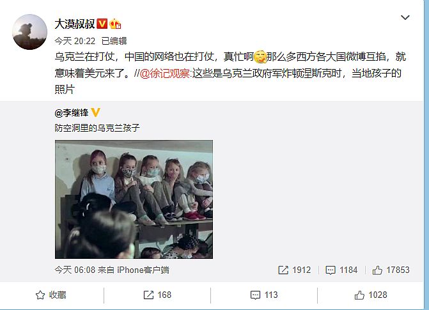429x310 pixels.
Task: Click the crown membership badge icon
Action: [x=115, y=24]
